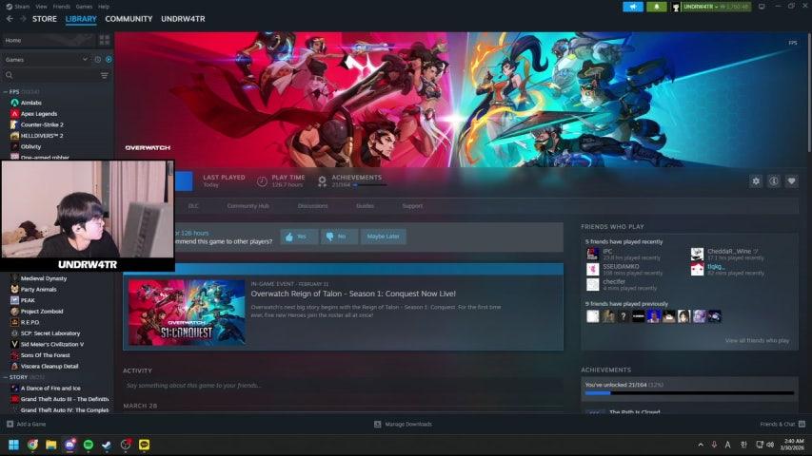This screenshot has height=456, width=812.
Task: Go back with the left arrow
Action: click(10, 19)
